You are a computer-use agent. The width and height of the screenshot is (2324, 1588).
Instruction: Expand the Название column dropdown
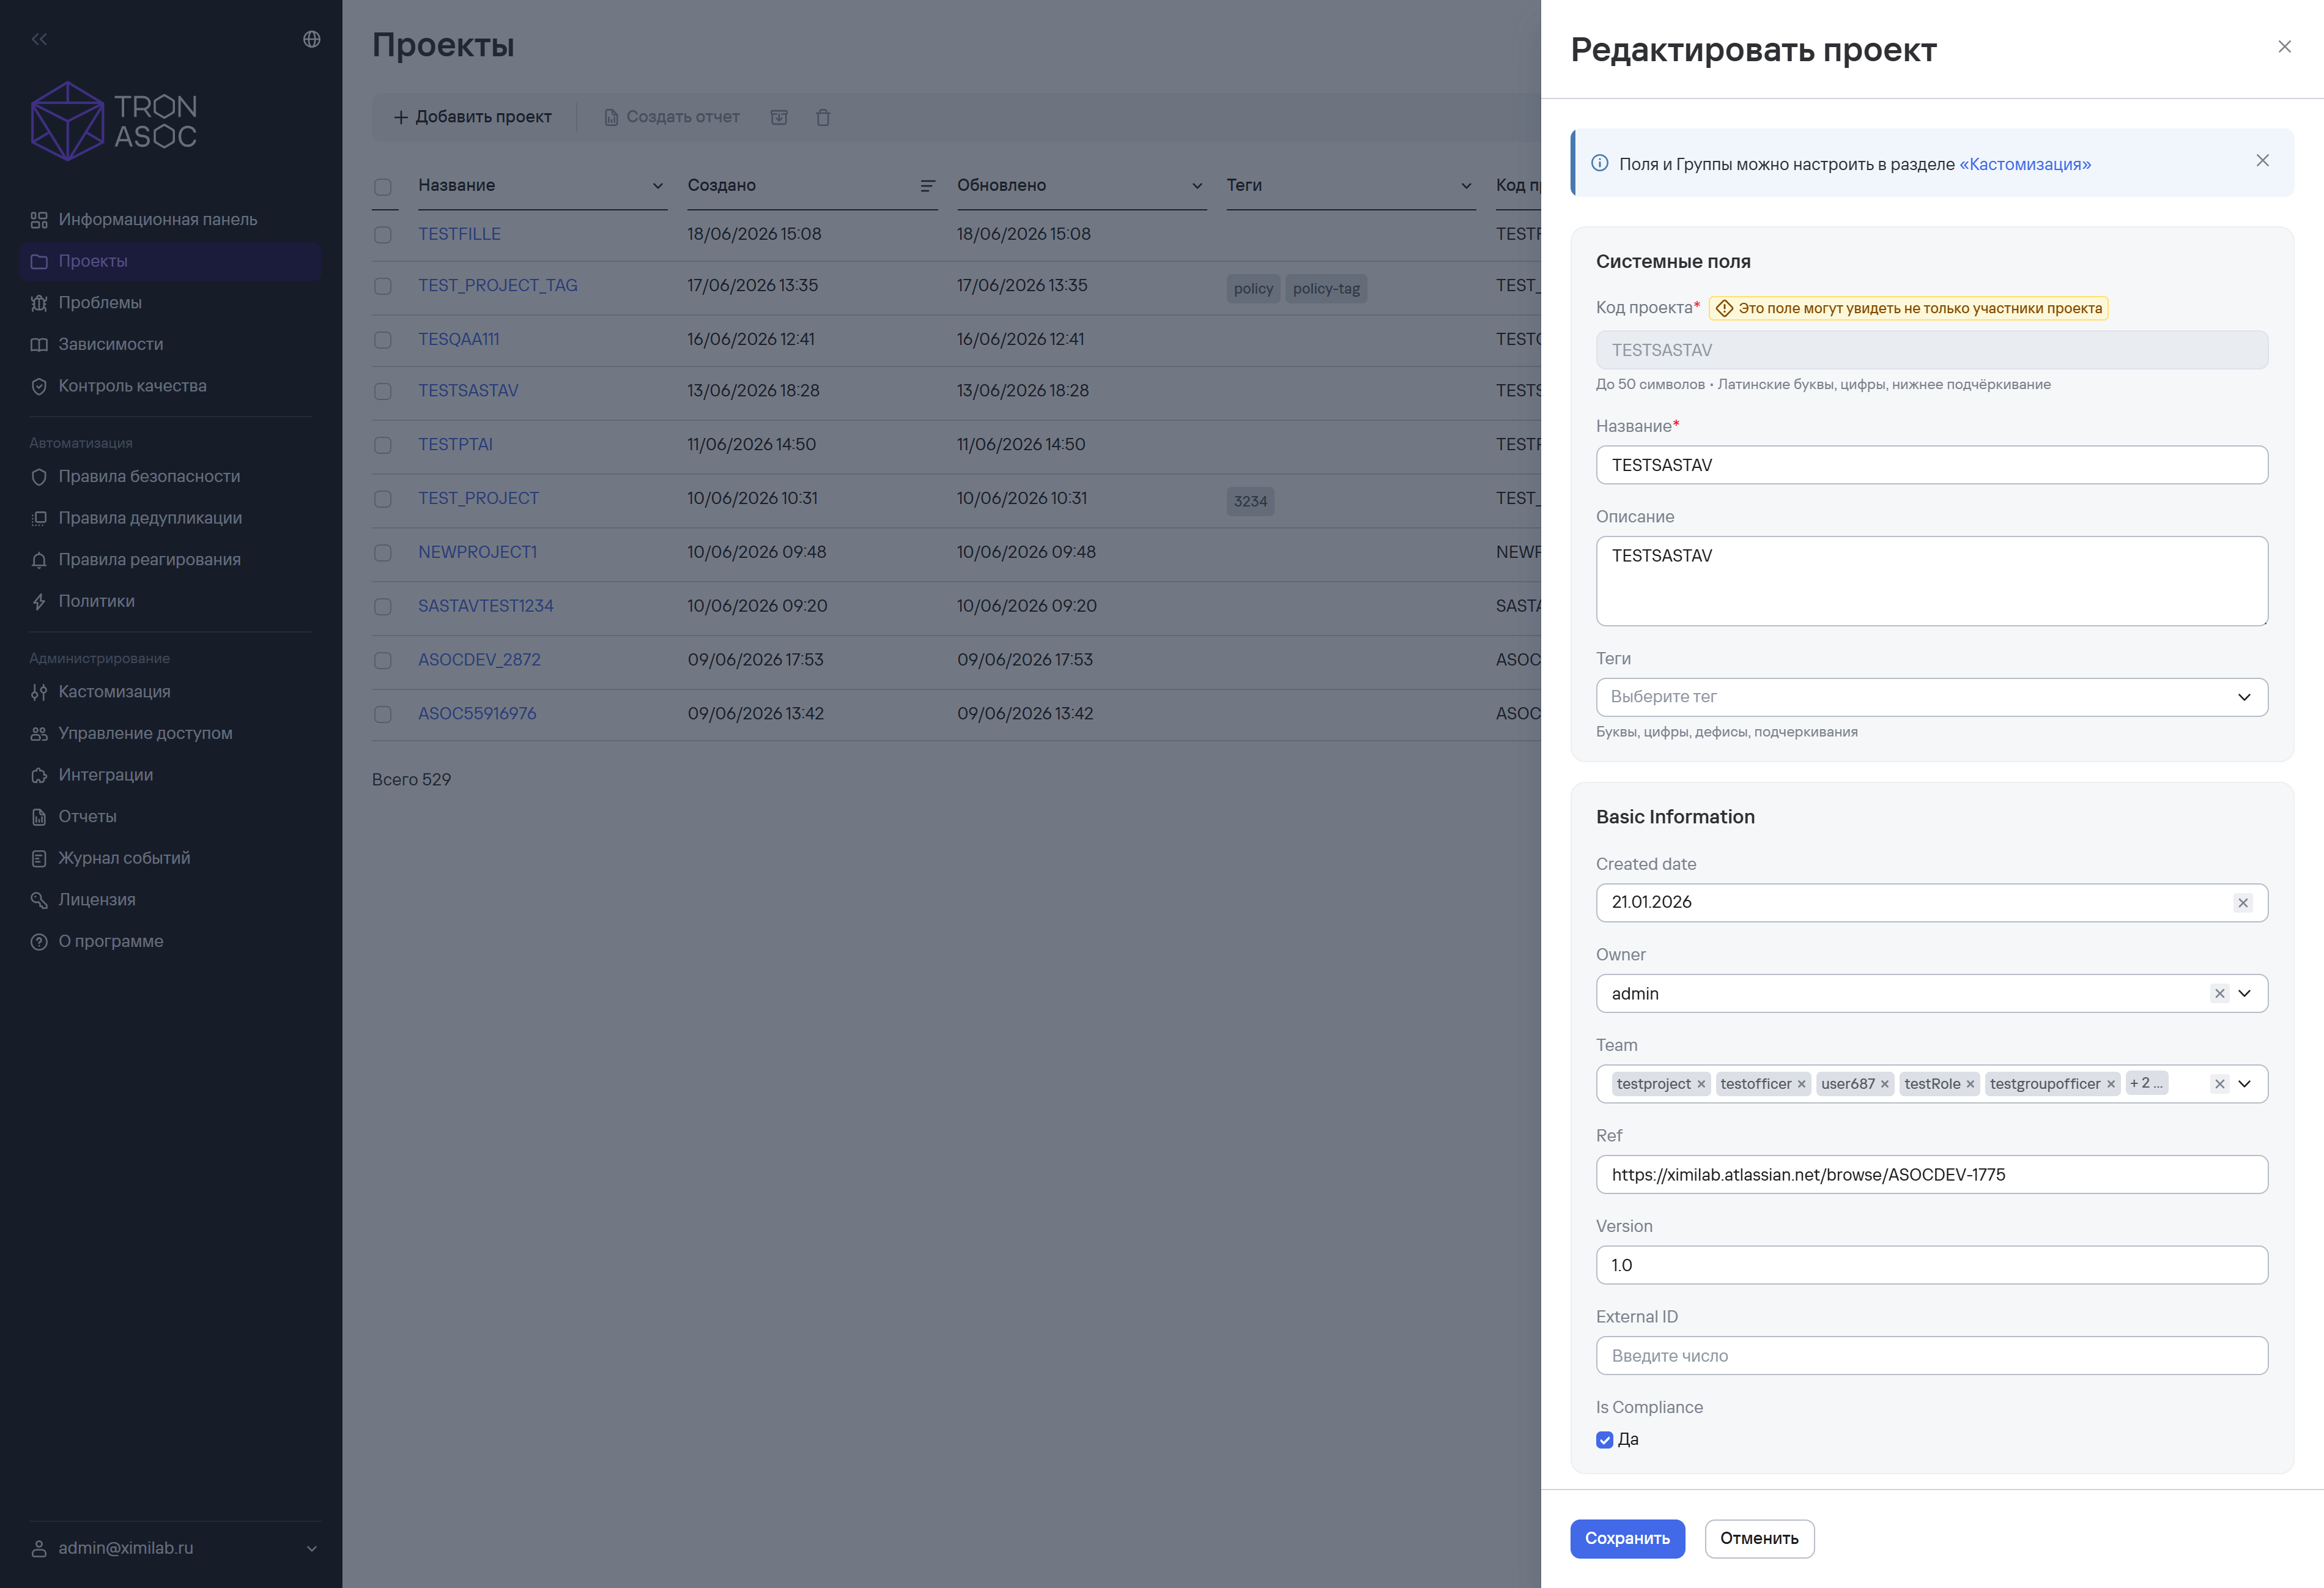point(657,186)
